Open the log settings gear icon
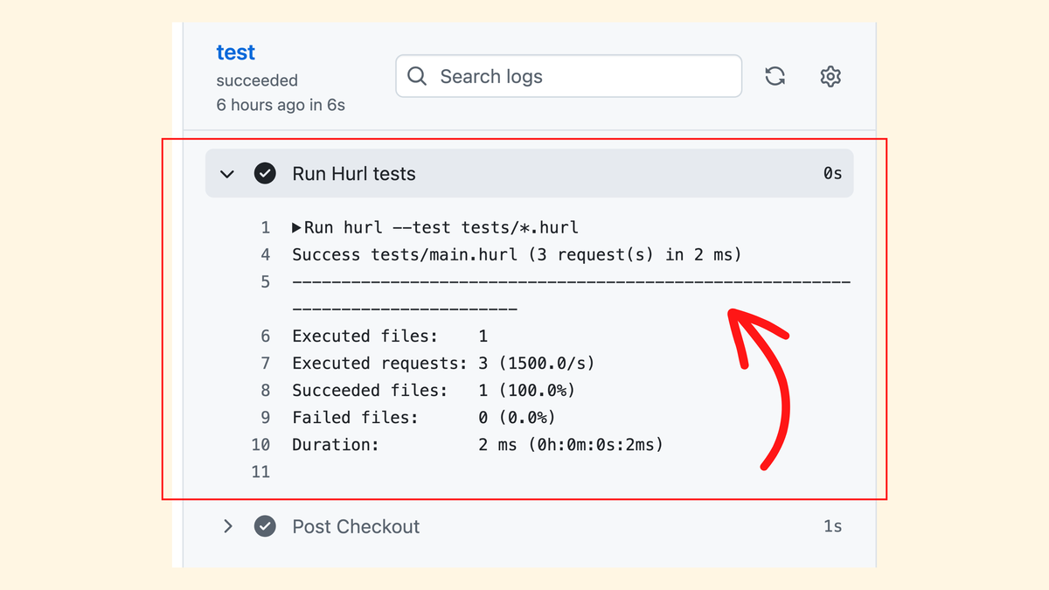Screen dimensions: 1049x590 click(830, 76)
